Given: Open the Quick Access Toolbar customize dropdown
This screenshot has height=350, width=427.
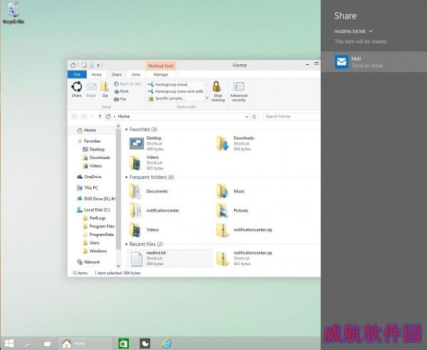Looking at the screenshot, I should coord(98,65).
